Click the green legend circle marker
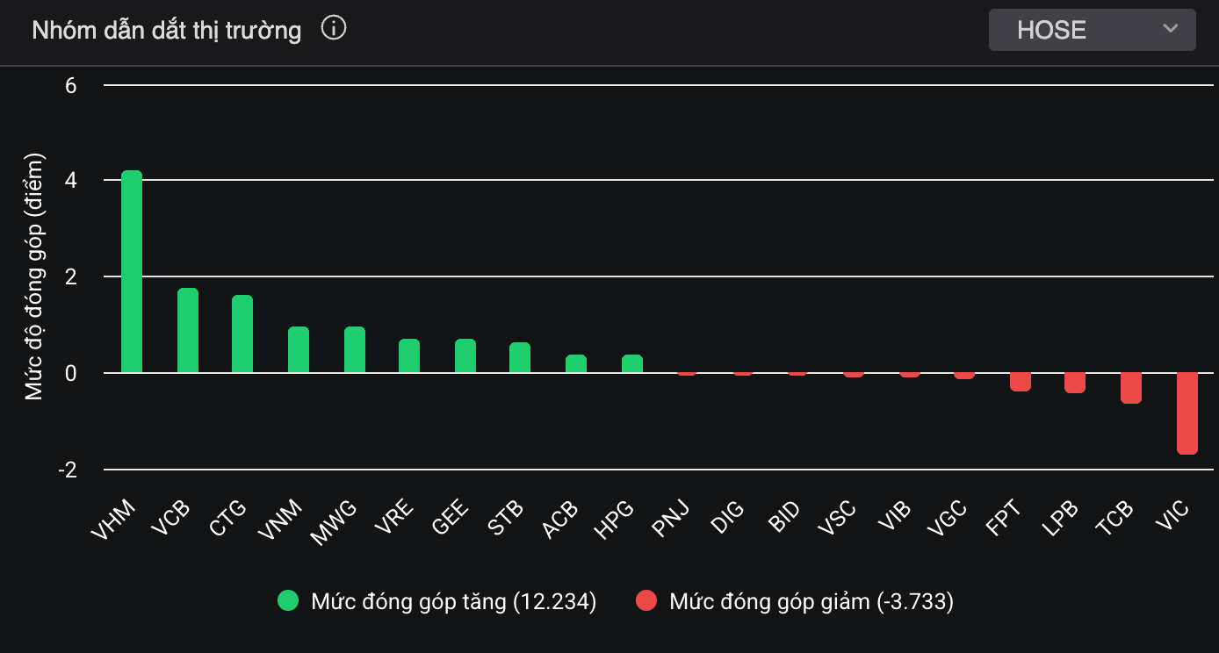Screen dimensions: 1219x653 pyautogui.click(x=288, y=601)
